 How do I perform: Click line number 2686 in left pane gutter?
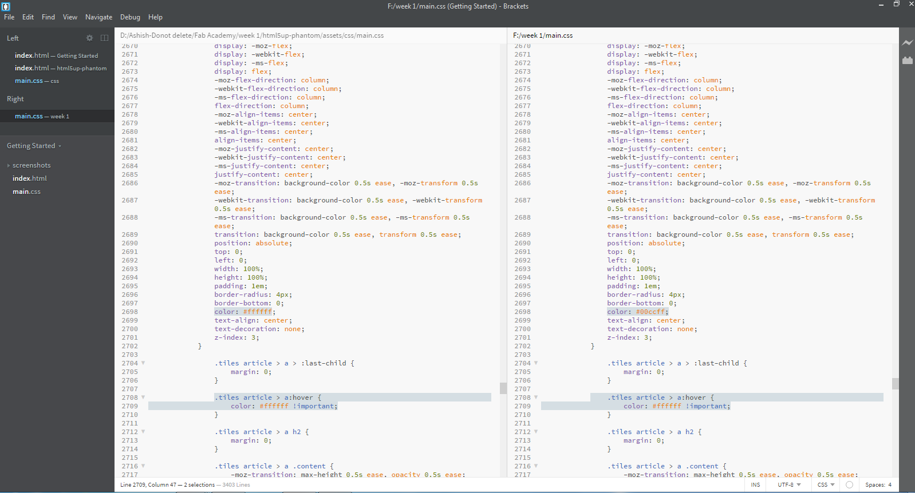click(129, 183)
